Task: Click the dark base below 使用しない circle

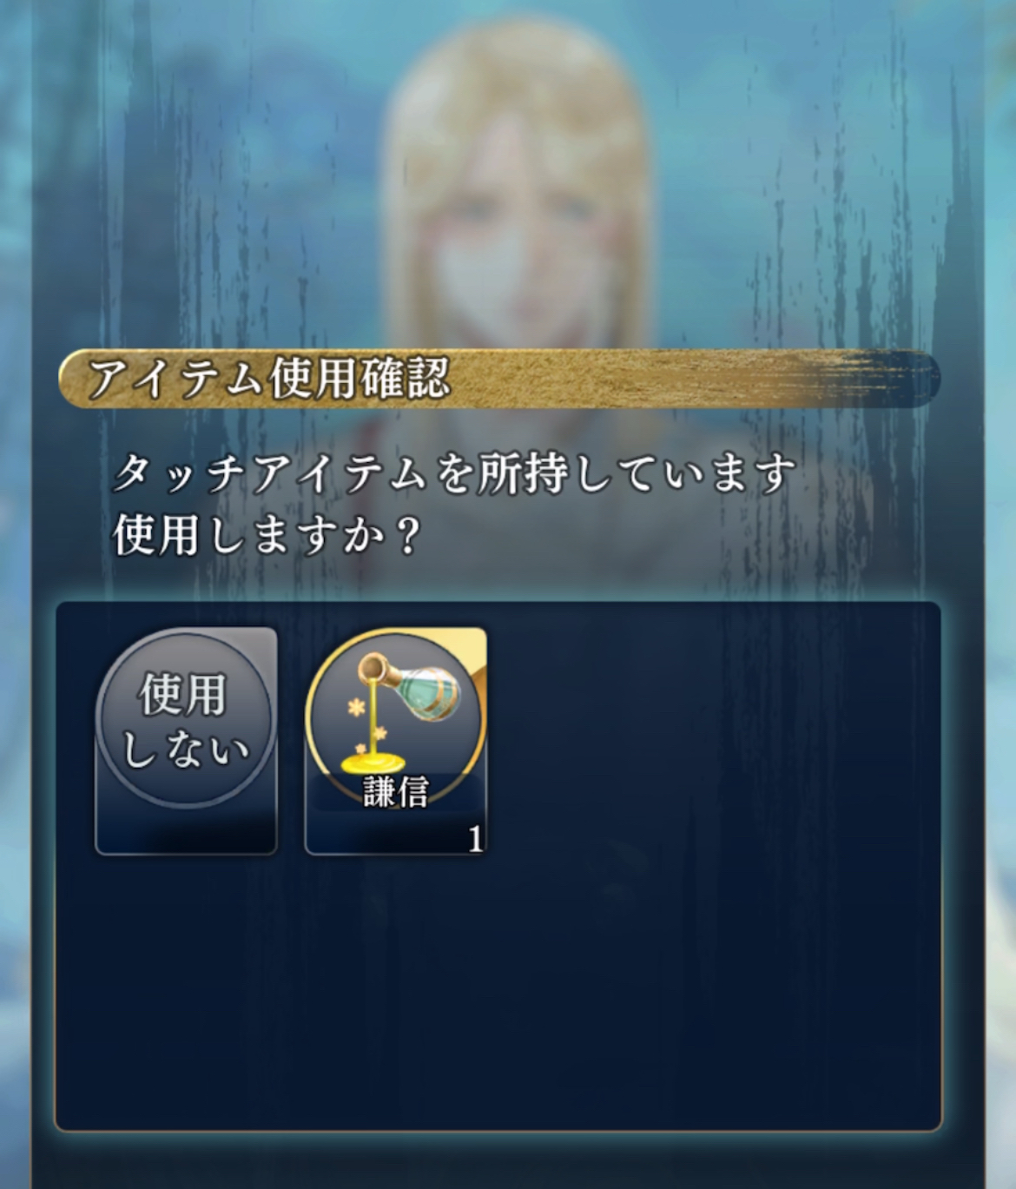Action: tap(185, 832)
